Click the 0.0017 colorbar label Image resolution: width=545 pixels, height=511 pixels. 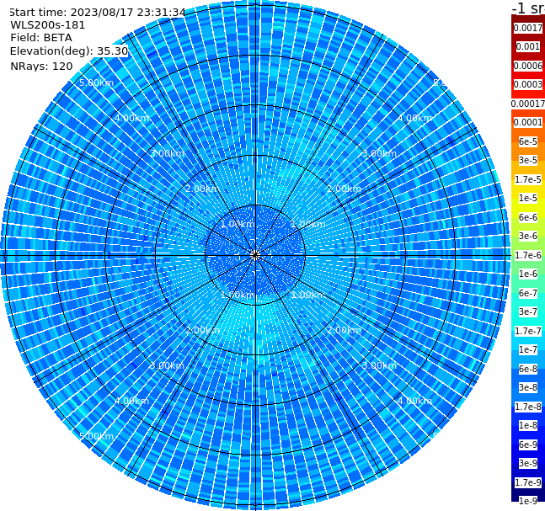point(528,28)
